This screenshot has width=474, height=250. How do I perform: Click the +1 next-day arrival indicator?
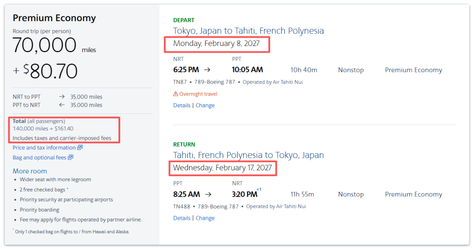coord(259,190)
